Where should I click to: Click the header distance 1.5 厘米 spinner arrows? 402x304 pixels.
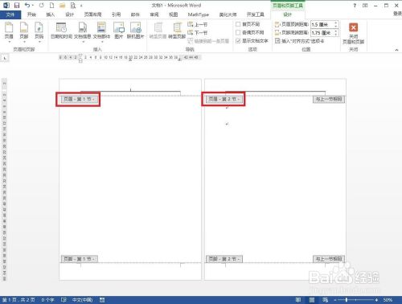336,25
